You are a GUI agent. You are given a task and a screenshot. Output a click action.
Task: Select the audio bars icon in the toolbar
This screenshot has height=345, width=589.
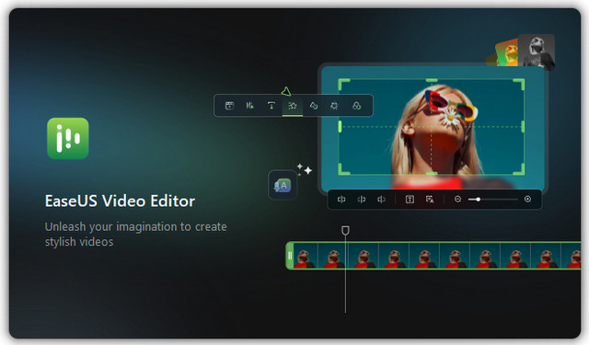pos(249,106)
